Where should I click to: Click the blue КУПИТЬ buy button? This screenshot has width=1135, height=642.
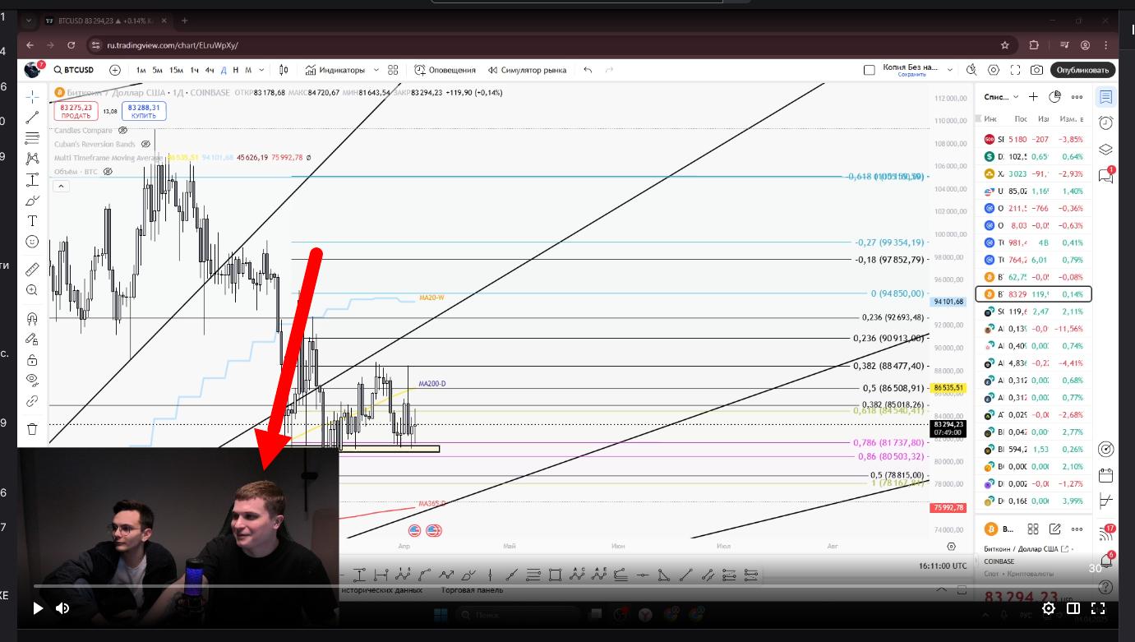point(144,111)
